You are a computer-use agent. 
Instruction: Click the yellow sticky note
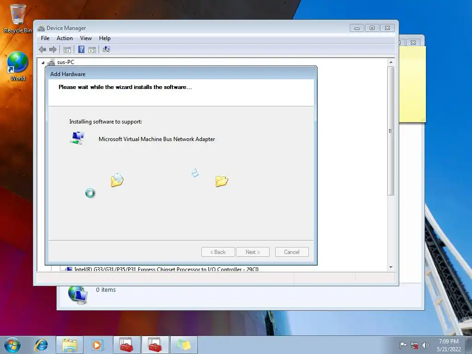pos(413,84)
